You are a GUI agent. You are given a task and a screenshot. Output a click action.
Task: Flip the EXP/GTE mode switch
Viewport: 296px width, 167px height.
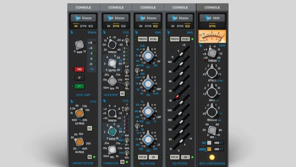[x=127, y=71]
